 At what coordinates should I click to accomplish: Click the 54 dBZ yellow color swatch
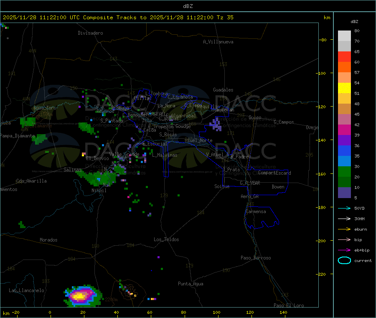pyautogui.click(x=344, y=88)
